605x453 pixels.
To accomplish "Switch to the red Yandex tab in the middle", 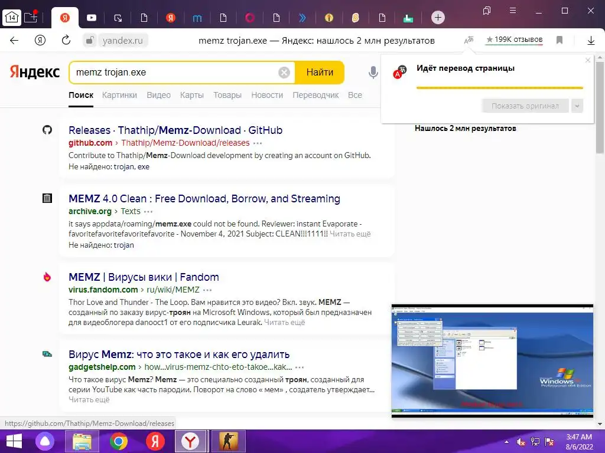I will tap(171, 18).
